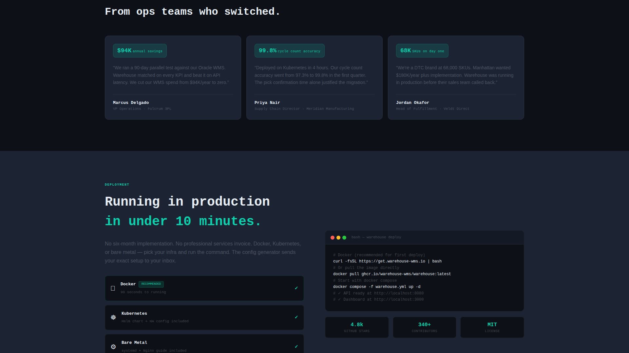Click the 'From ops teams who switched.' heading
Screen dimensions: 629x353
click(x=193, y=12)
